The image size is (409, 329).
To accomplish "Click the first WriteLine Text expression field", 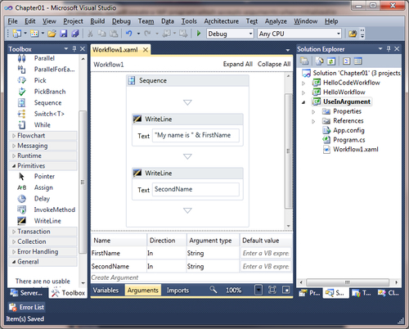I will 196,135.
